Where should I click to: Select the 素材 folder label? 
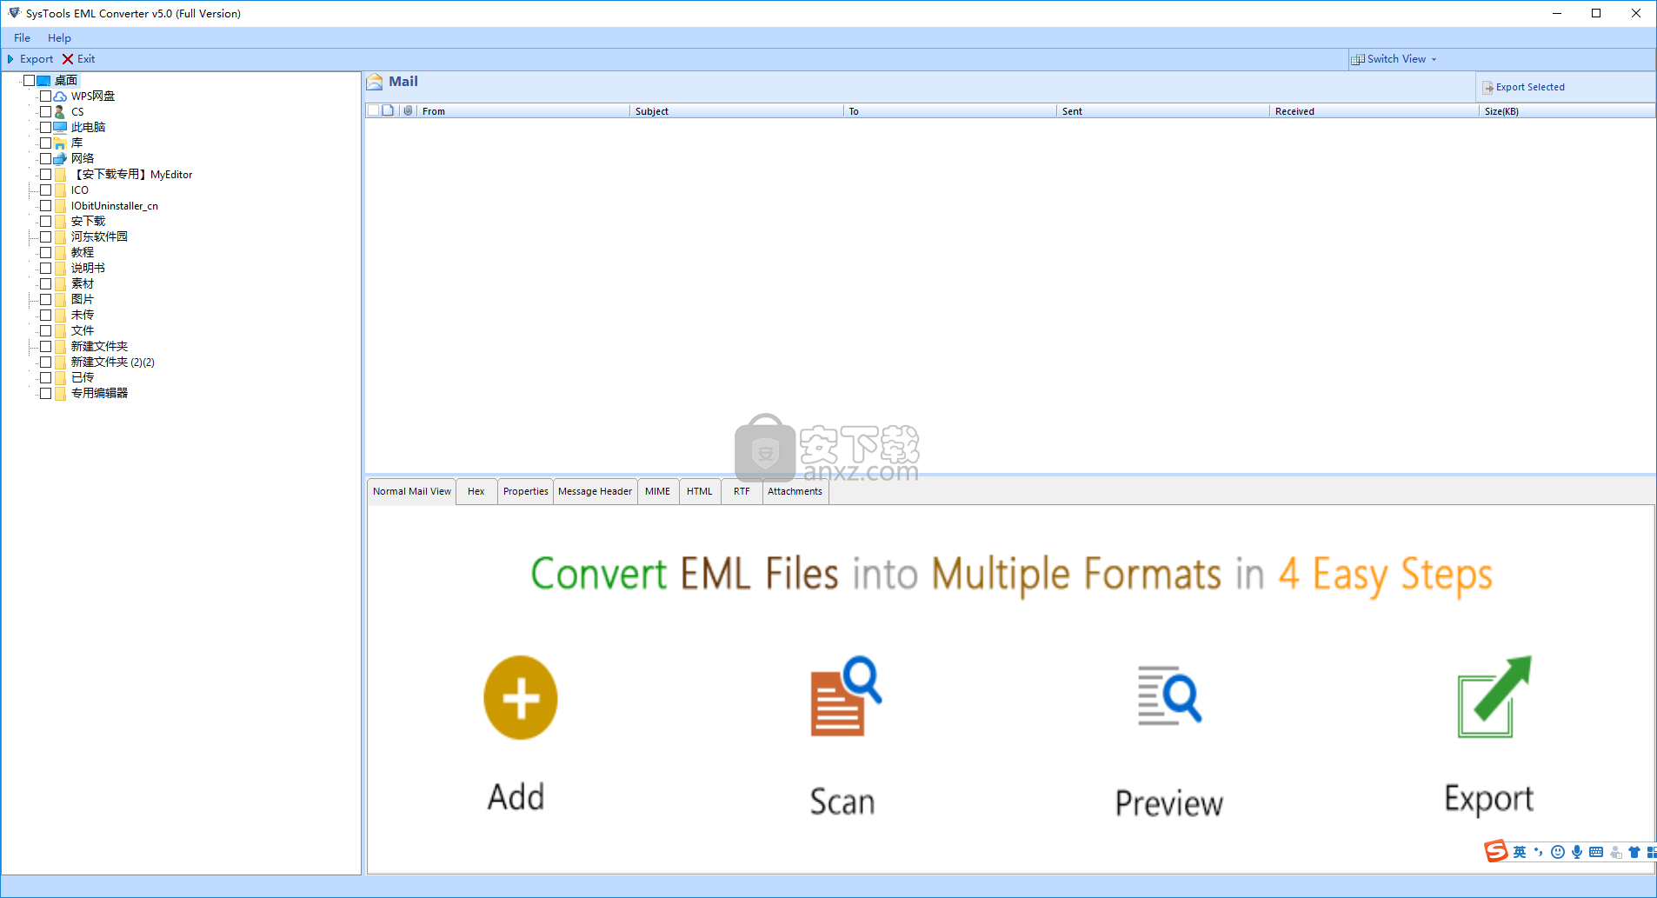[x=83, y=284]
